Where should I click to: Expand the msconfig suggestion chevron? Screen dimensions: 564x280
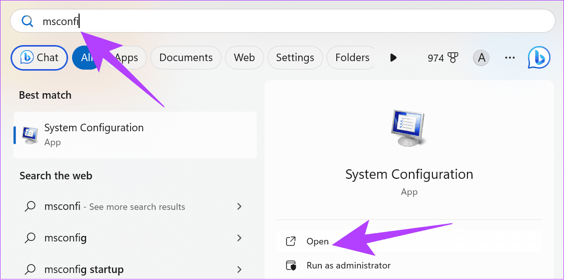239,238
